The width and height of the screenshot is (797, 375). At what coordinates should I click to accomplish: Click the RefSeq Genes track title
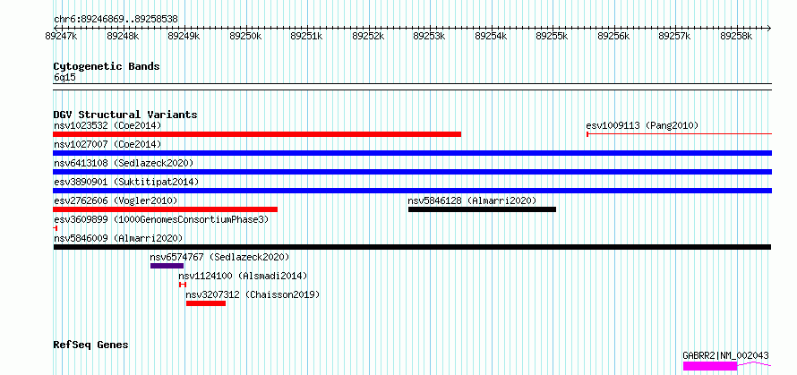[90, 345]
